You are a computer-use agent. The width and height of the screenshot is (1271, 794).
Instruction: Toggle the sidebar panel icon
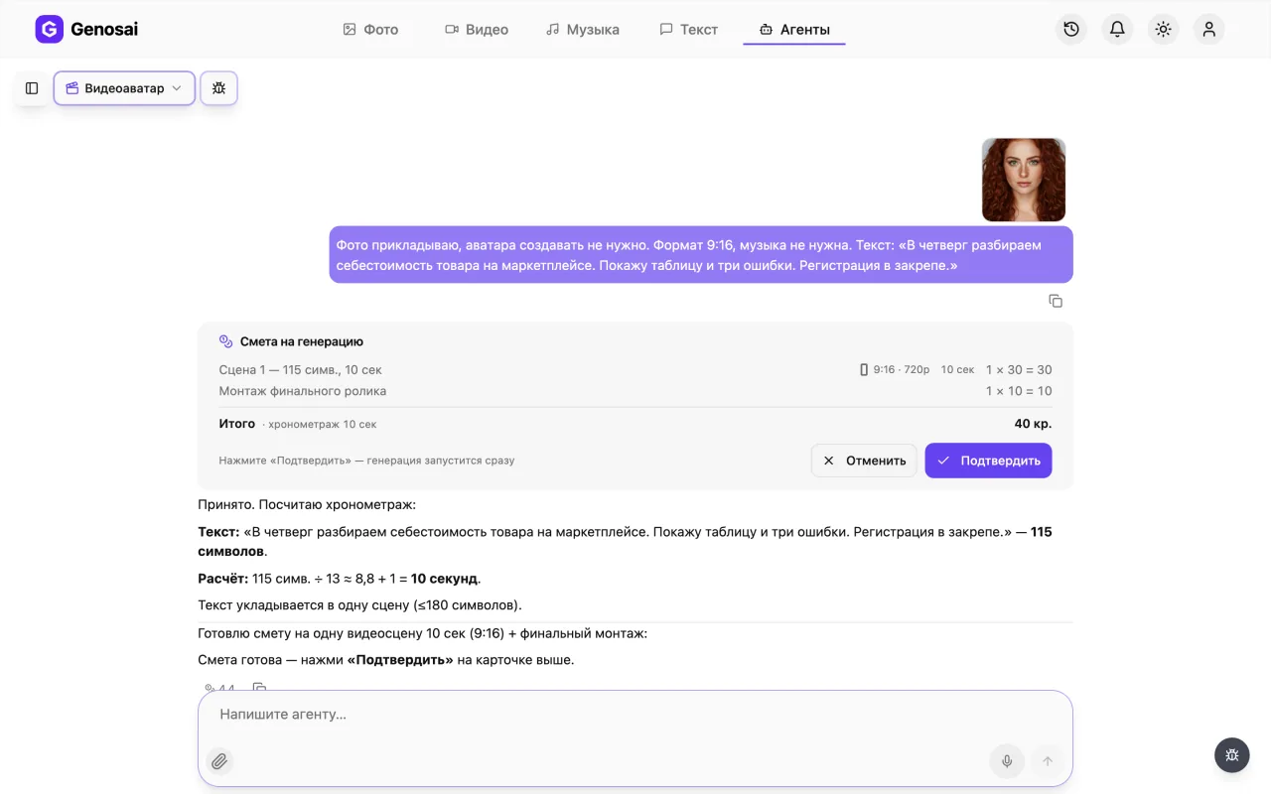[32, 88]
